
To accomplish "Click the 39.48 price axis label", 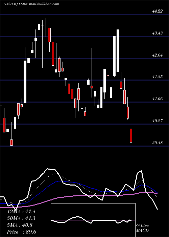I will pos(158,143).
